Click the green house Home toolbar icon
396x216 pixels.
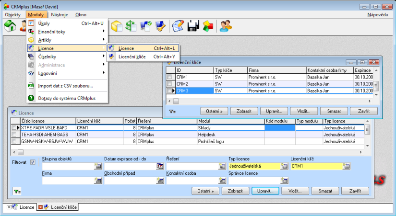click(x=10, y=26)
